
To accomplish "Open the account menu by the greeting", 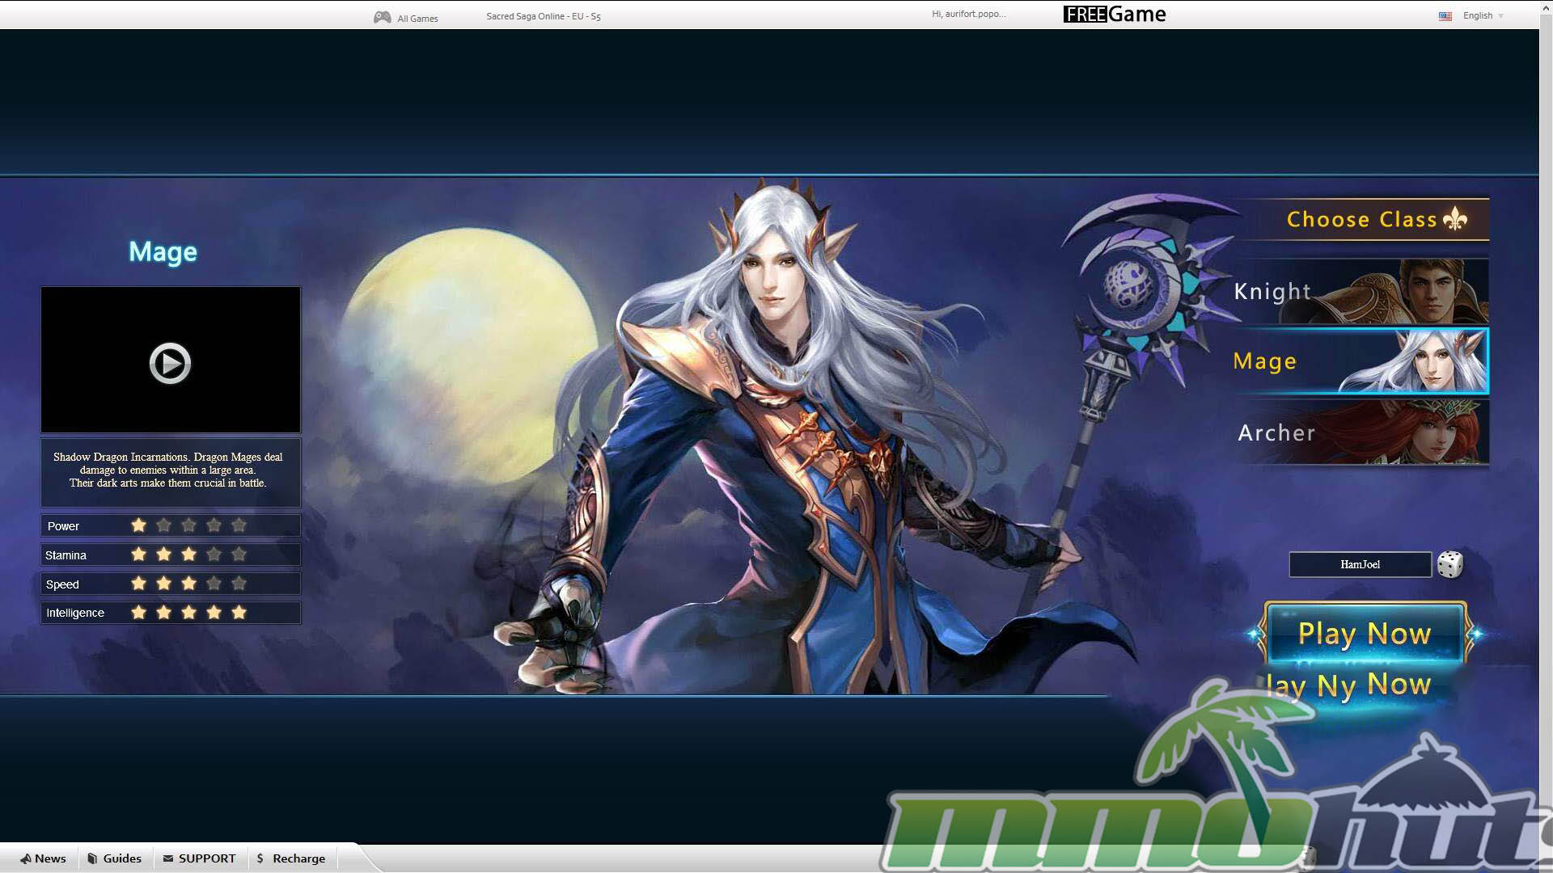I will [968, 14].
